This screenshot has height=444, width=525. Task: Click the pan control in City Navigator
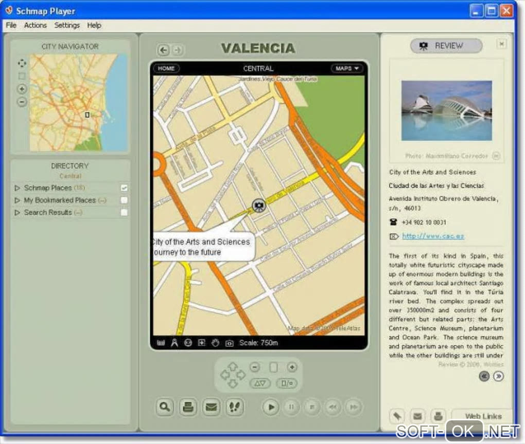click(x=22, y=63)
